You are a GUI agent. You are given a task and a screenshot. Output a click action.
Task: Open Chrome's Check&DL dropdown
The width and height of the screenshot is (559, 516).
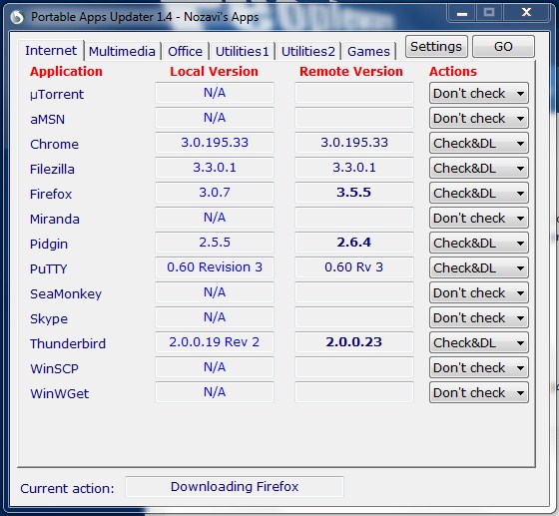pyautogui.click(x=479, y=144)
